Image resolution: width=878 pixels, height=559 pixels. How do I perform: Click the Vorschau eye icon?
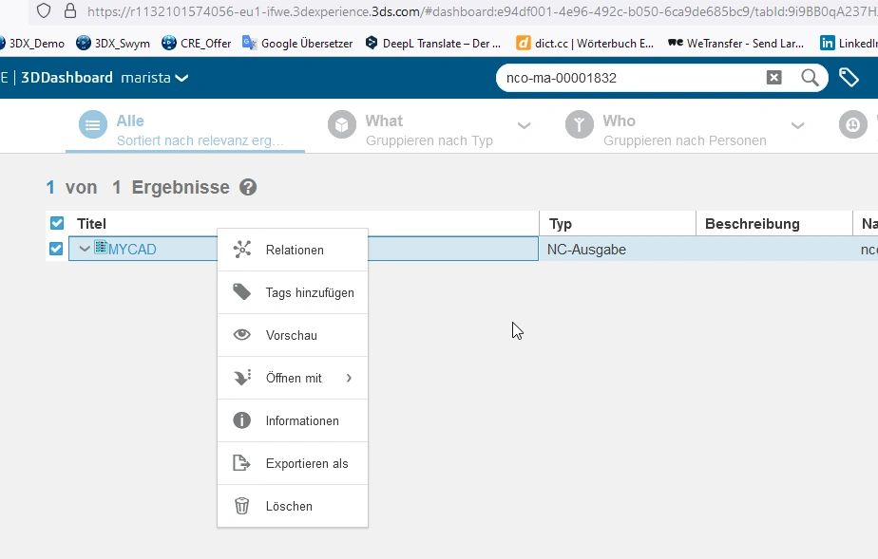click(242, 335)
